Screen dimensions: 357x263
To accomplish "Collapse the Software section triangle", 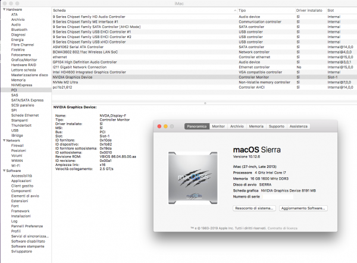I will tap(4, 171).
